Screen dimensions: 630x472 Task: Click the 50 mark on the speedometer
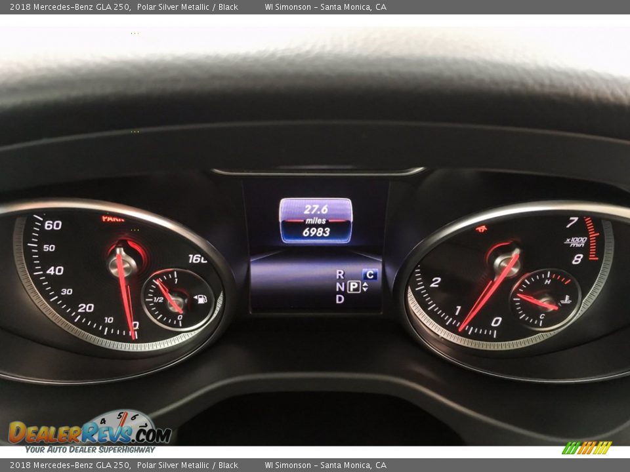tap(49, 248)
